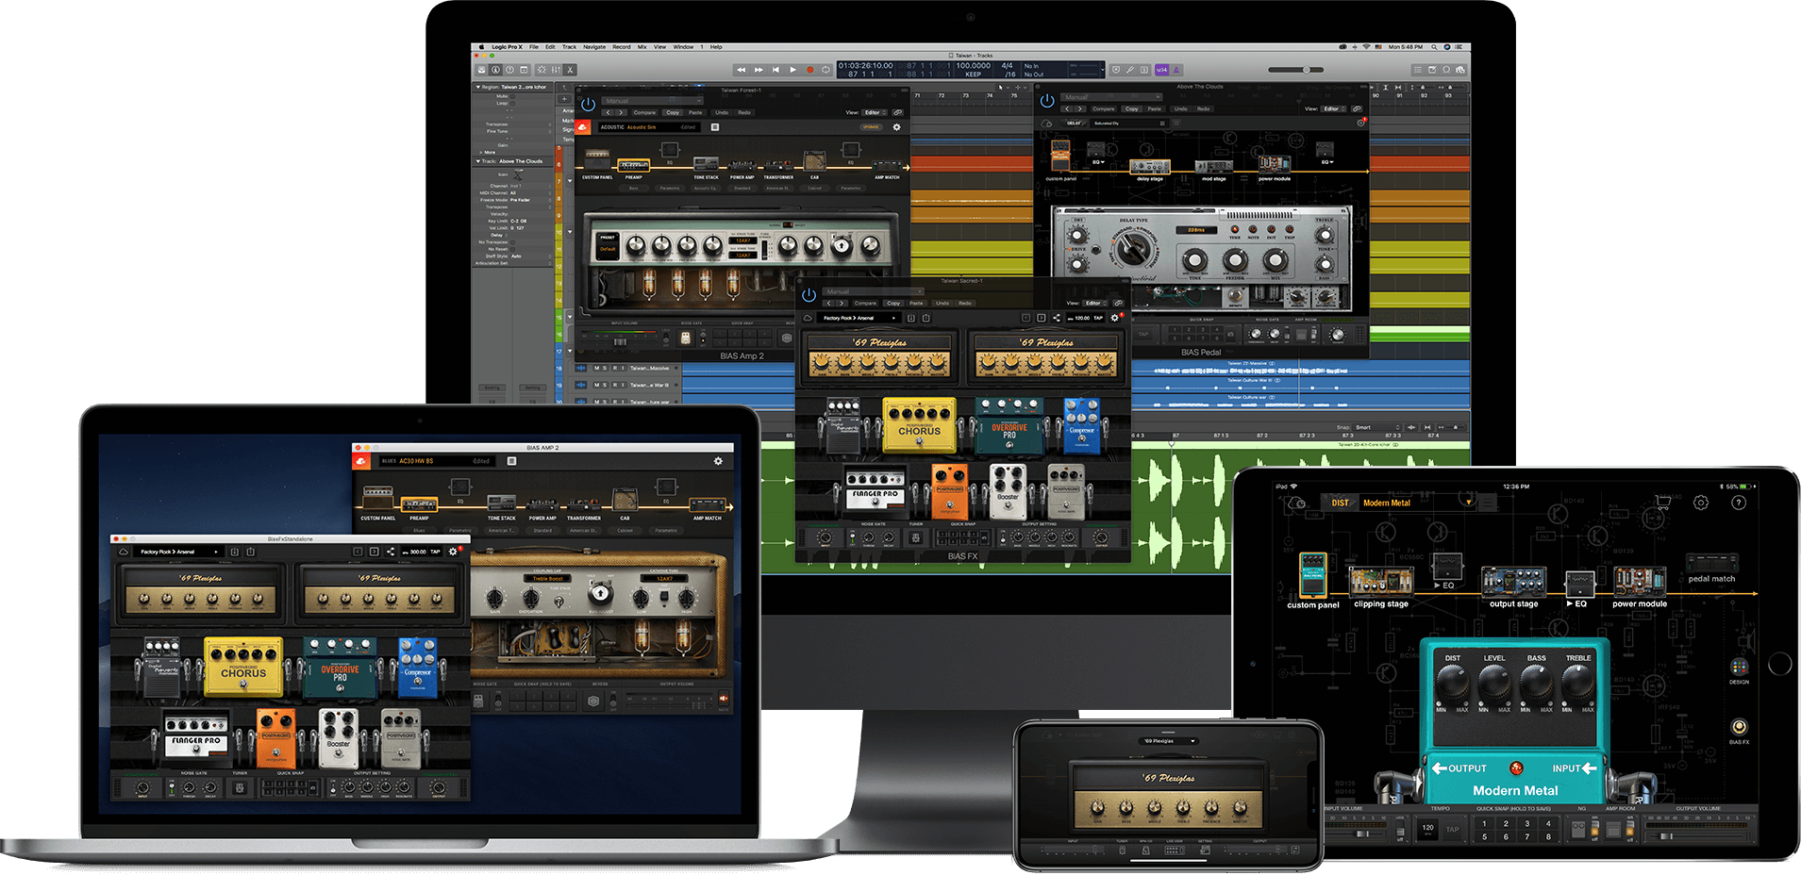Toggle noise gate switch in BiasFxStandalone bottom bar
The image size is (1801, 875).
coord(172,788)
